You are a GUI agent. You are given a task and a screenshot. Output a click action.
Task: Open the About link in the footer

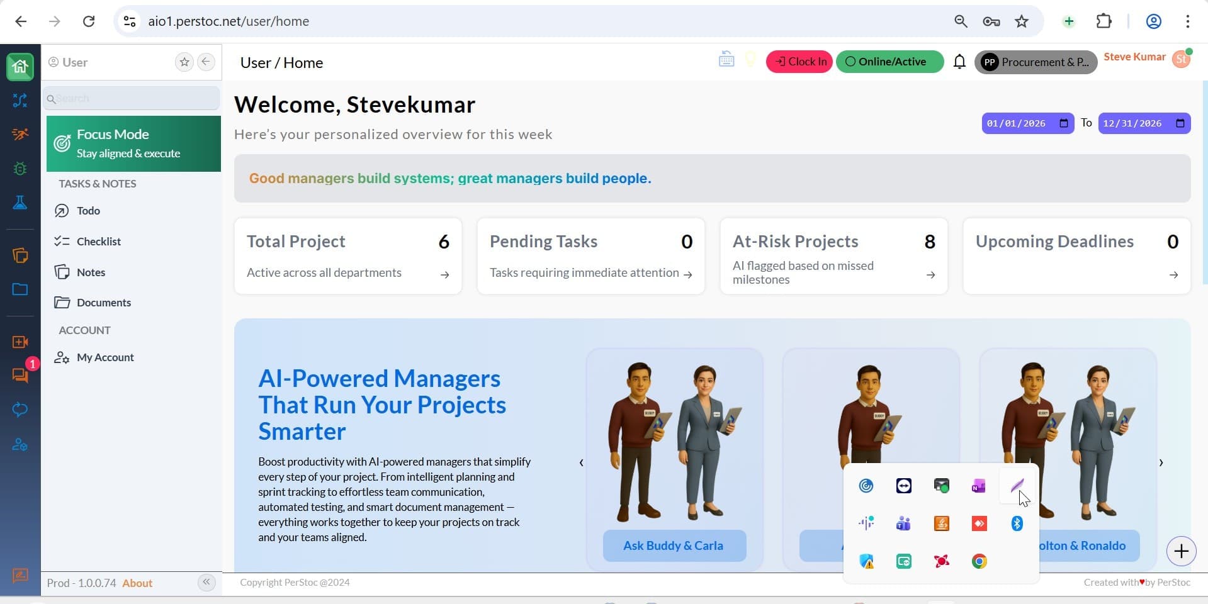tap(137, 583)
